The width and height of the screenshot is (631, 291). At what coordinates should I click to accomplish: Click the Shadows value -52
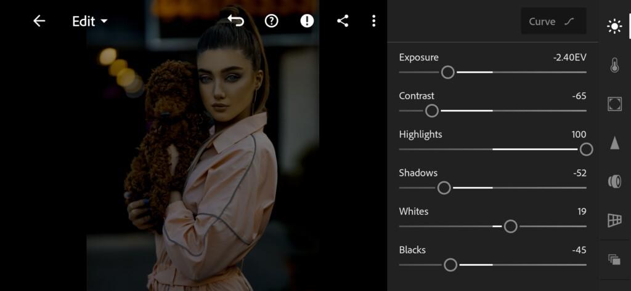pos(579,173)
